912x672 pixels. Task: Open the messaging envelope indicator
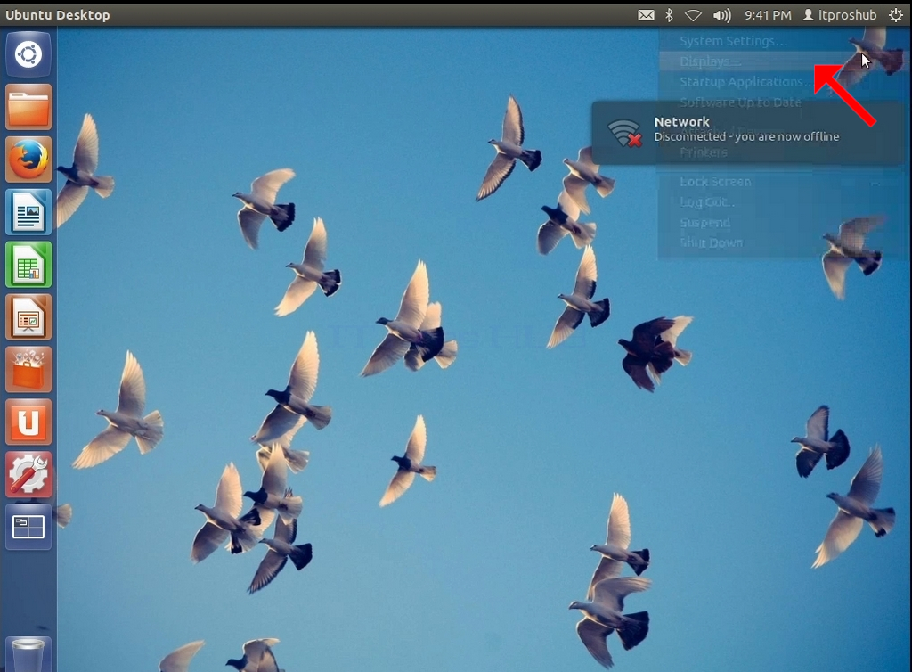click(x=646, y=15)
